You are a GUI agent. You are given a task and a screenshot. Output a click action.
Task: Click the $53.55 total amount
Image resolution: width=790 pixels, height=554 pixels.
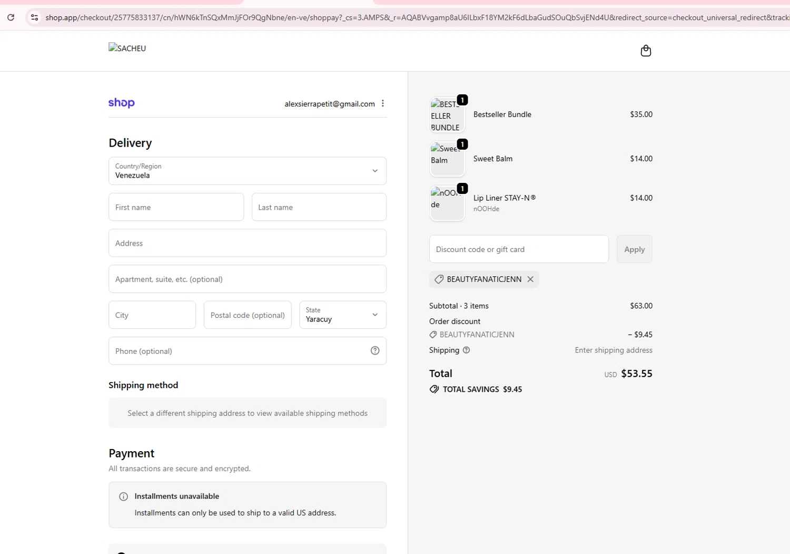pos(637,374)
